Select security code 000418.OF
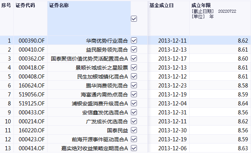This screenshot has height=154, width=251. [x=31, y=68]
